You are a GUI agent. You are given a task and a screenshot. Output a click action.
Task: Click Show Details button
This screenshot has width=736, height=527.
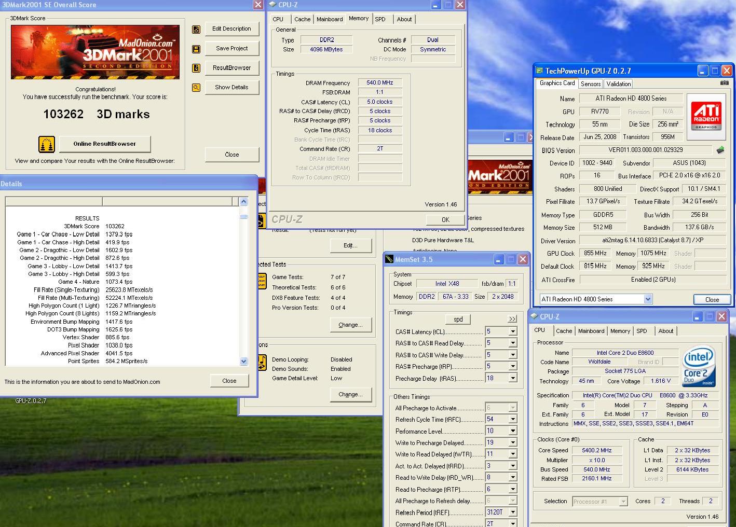tap(231, 87)
